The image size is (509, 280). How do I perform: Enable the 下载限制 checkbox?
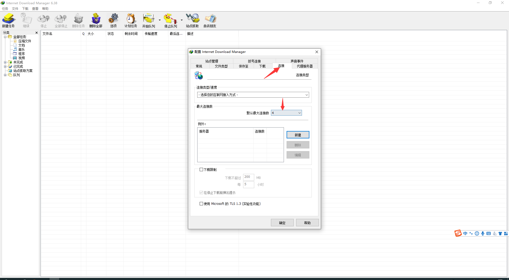[201, 170]
